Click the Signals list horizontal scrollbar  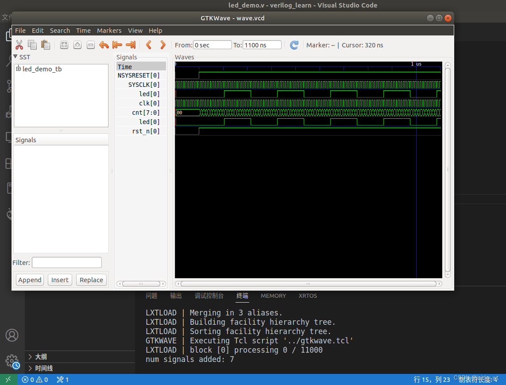tap(141, 284)
